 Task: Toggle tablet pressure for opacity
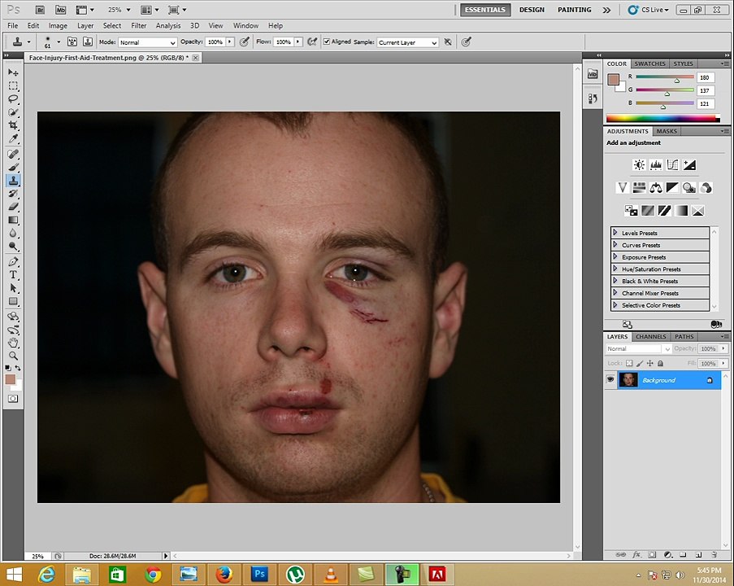coord(245,42)
